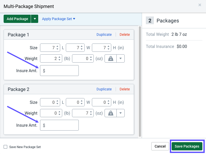206x154 pixels.
Task: Open Package 1 scale dropdown arrow
Action: (x=121, y=59)
